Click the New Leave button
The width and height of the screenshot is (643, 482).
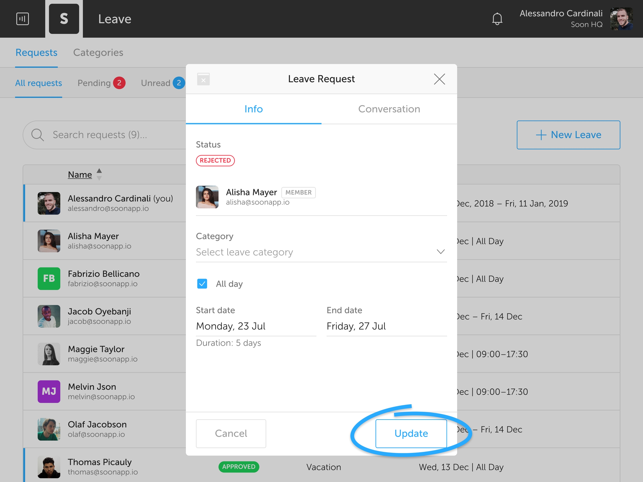568,135
